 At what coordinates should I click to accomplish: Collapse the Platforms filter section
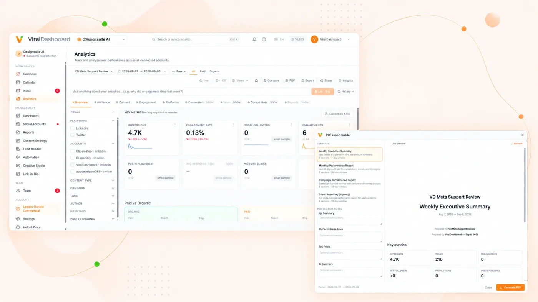point(113,121)
